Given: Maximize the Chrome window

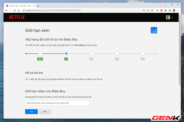Looking at the screenshot, I should [172, 5].
